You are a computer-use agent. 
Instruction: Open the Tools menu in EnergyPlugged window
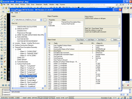pyautogui.click(x=16, y=13)
